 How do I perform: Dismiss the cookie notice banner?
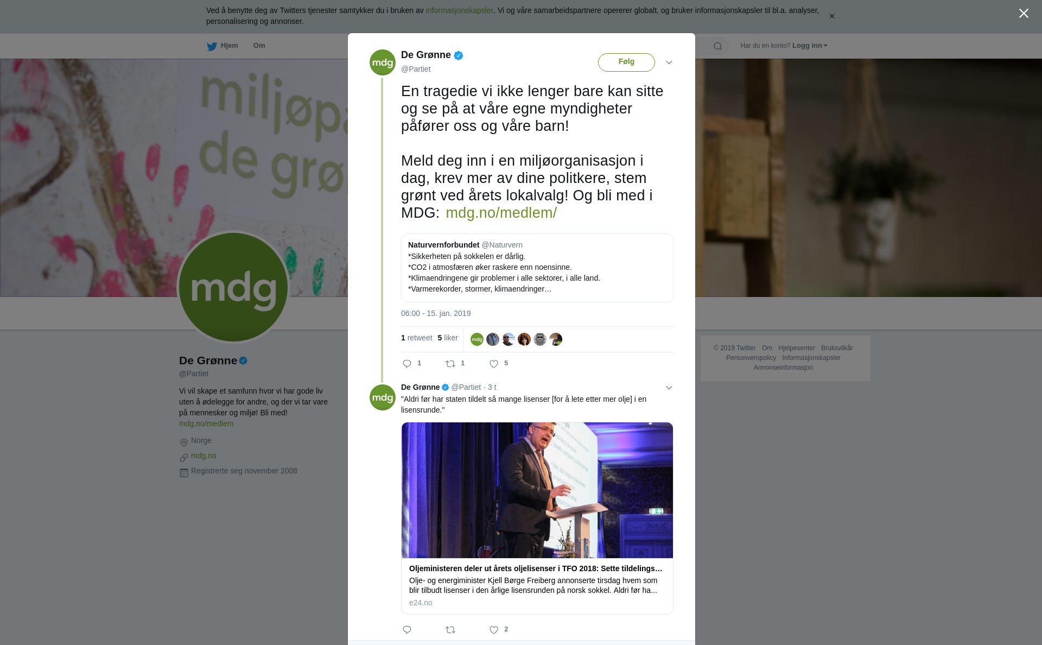pos(831,16)
